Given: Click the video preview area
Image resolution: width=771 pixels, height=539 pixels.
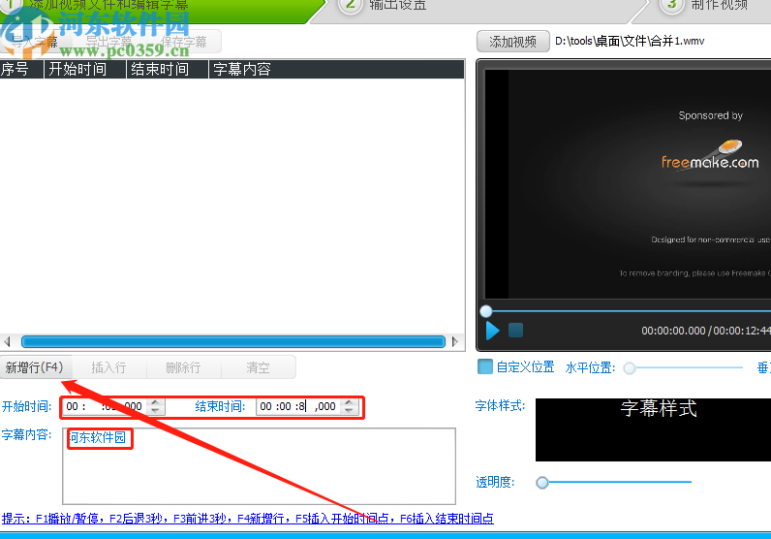Looking at the screenshot, I should coord(628,183).
